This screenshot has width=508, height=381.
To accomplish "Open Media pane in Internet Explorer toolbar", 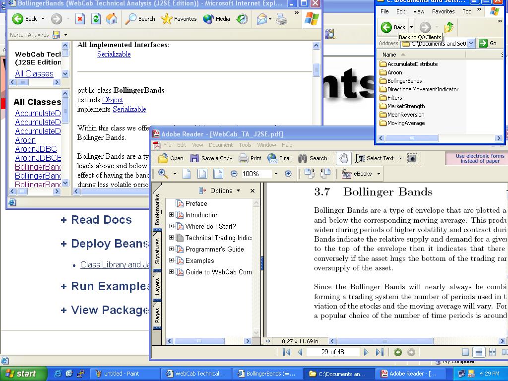I will (216, 19).
